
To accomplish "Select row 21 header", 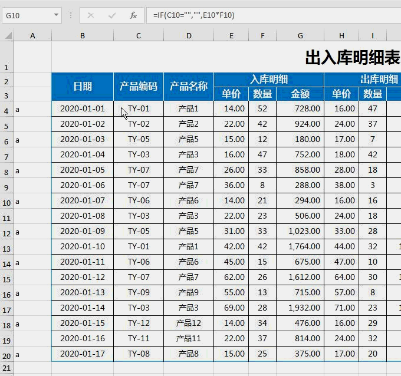I will tap(6, 368).
